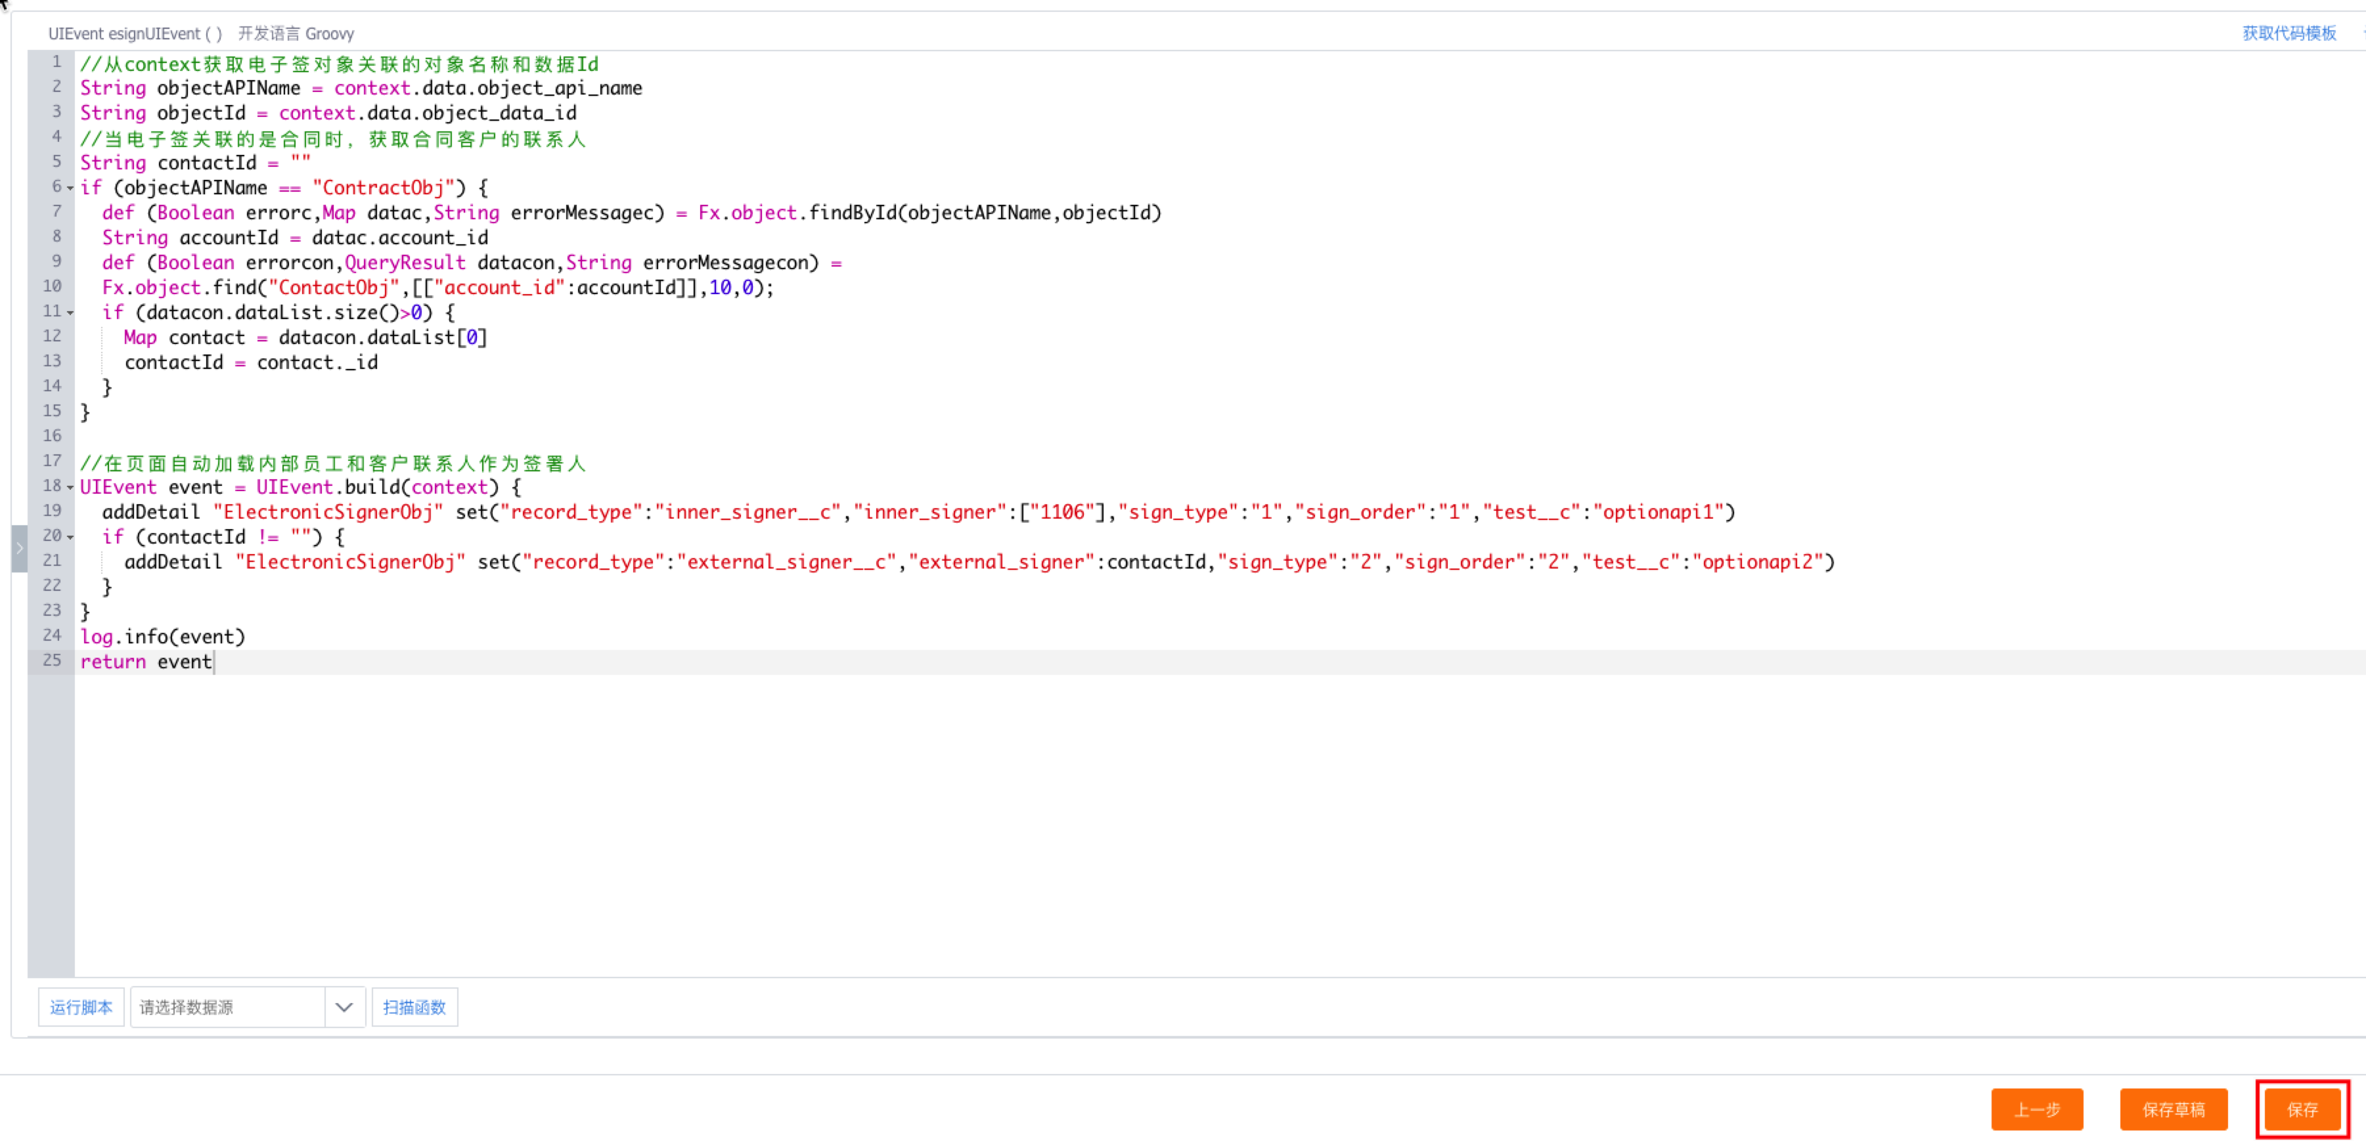Click the log.info(event) line
The width and height of the screenshot is (2366, 1141).
164,637
